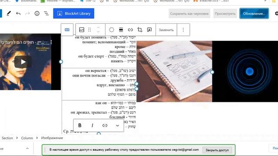
Task: Add text over image icon
Action: (x=149, y=30)
